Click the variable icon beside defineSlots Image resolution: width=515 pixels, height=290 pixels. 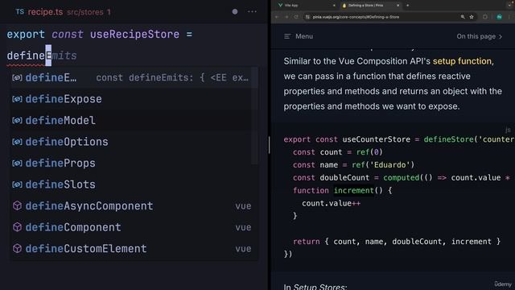pyautogui.click(x=18, y=184)
